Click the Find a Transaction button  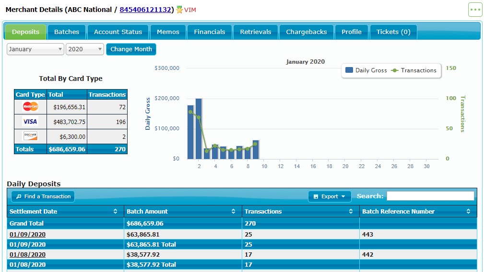click(43, 196)
